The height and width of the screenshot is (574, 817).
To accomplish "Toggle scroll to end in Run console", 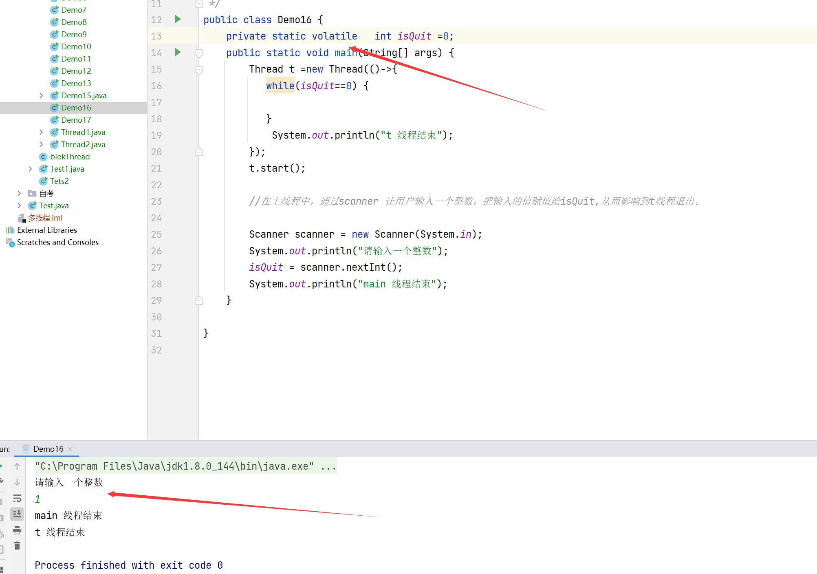I will pyautogui.click(x=17, y=514).
